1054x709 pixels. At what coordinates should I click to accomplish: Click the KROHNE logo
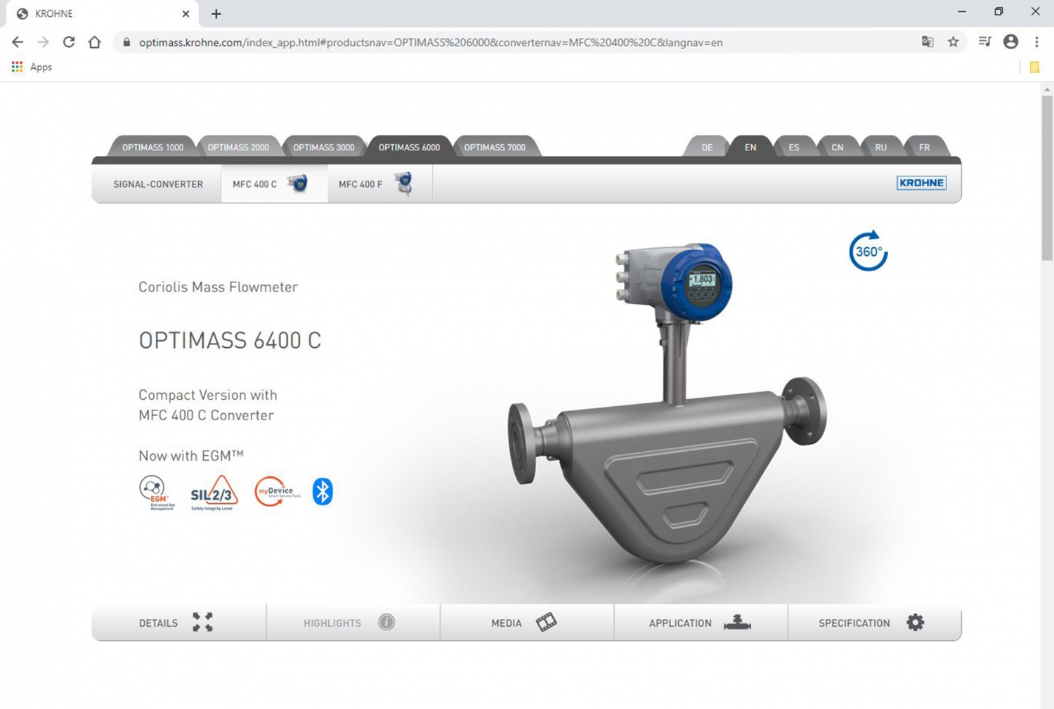click(x=921, y=183)
